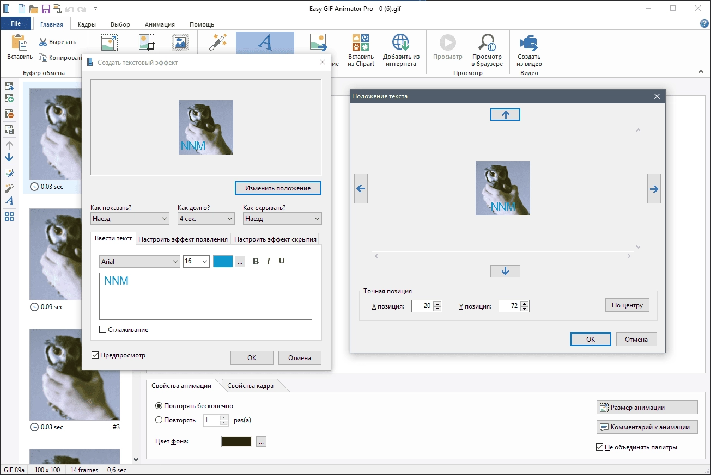This screenshot has height=475, width=711.
Task: Click the move text right arrow button
Action: click(x=654, y=189)
